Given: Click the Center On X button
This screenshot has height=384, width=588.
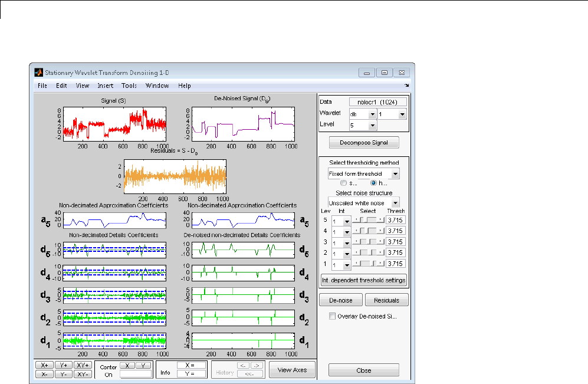Looking at the screenshot, I should (127, 366).
